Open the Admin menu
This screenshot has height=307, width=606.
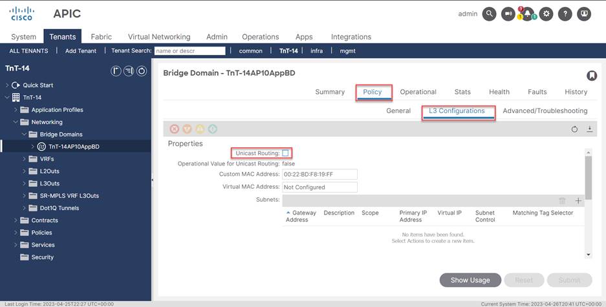[217, 37]
